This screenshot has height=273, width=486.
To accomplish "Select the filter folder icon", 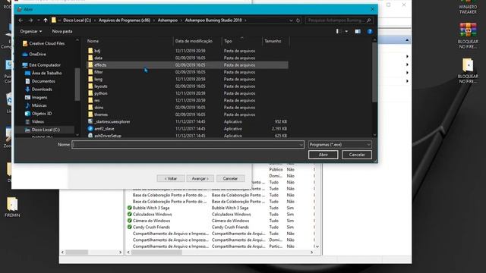I will 90,72.
